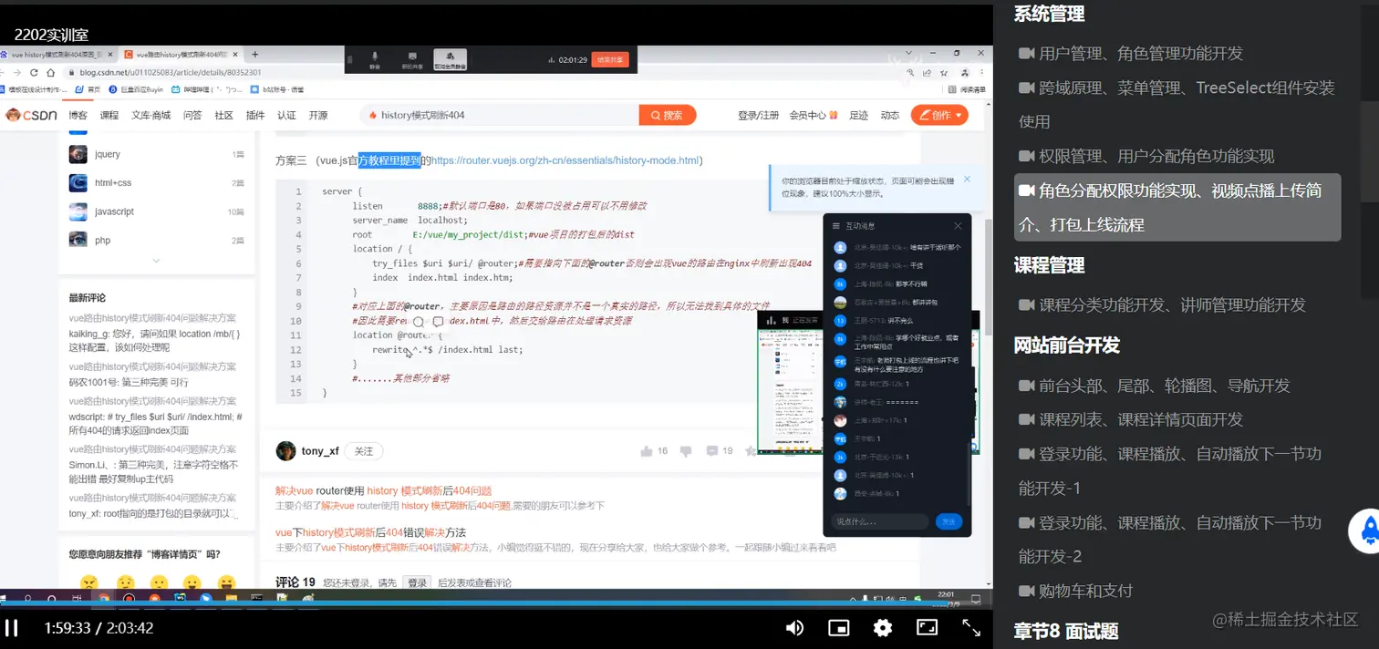Click the CSDN logo
This screenshot has height=649, width=1379.
[x=32, y=115]
